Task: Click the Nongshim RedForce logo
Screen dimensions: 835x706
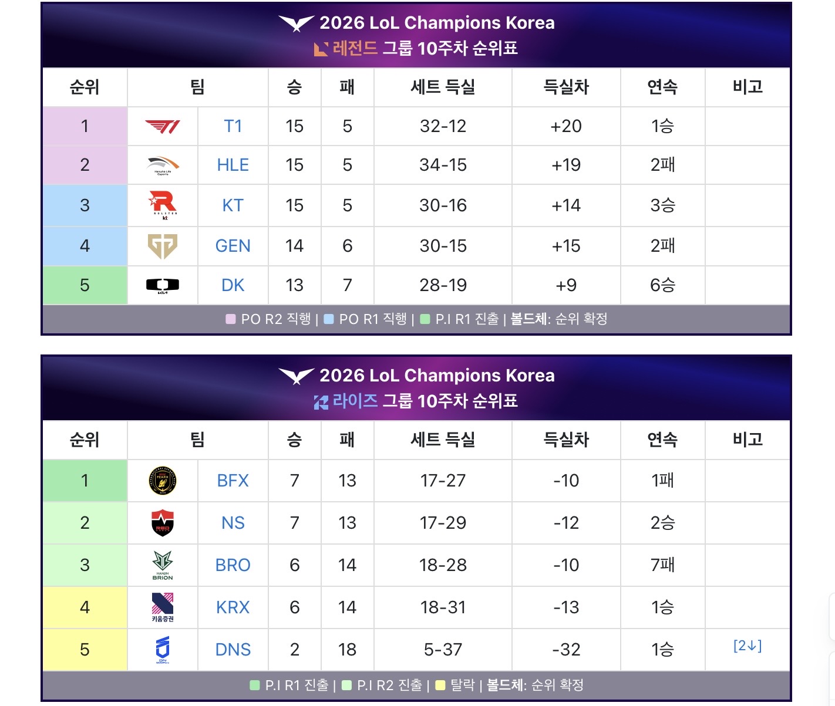Action: pos(163,523)
